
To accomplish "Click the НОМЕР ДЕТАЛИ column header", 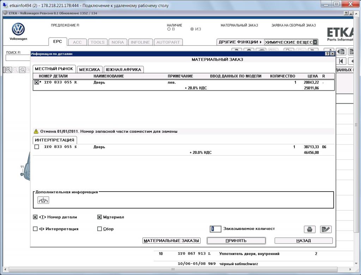I will pyautogui.click(x=53, y=76).
